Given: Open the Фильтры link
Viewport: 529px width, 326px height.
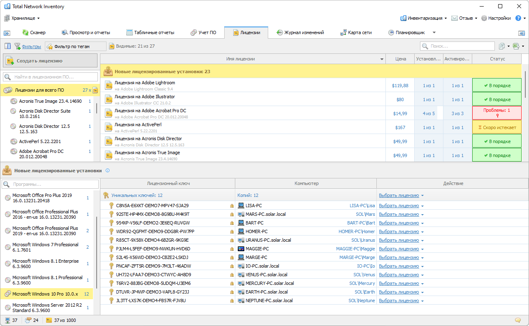Looking at the screenshot, I should (31, 46).
